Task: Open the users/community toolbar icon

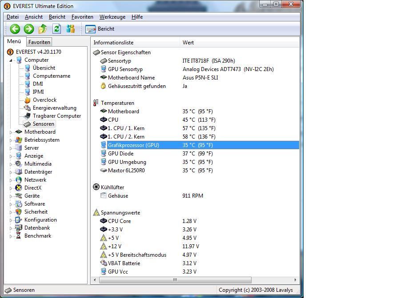Action: click(71, 29)
